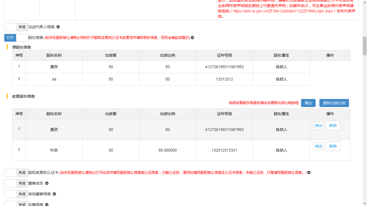Click the red reminder 完成变更股东信息的请点击更新出资比例按钮
The height and width of the screenshot is (206, 367).
click(x=264, y=103)
